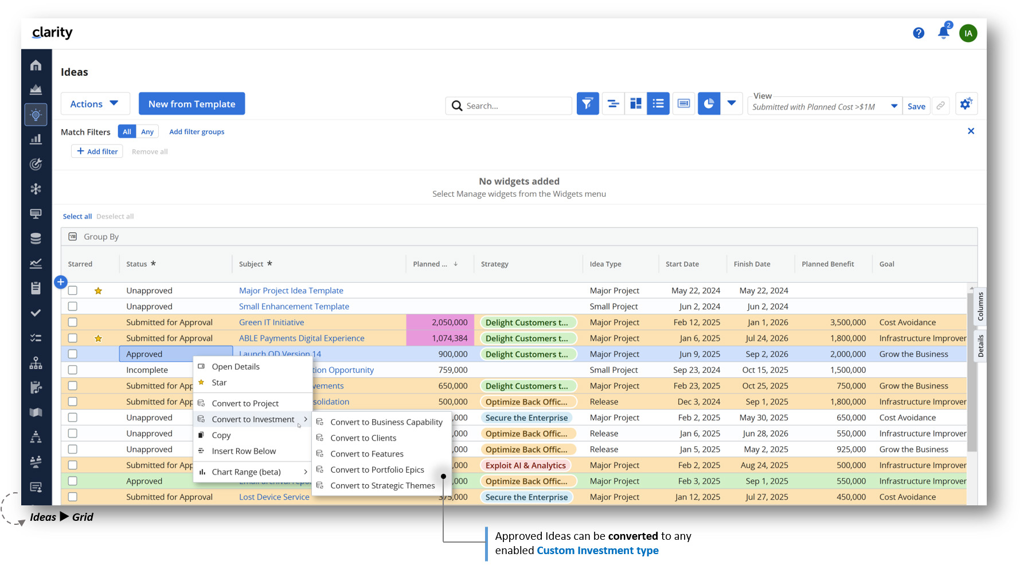This screenshot has height=565, width=1024.
Task: Open the Columns side panel tab
Action: [x=980, y=306]
